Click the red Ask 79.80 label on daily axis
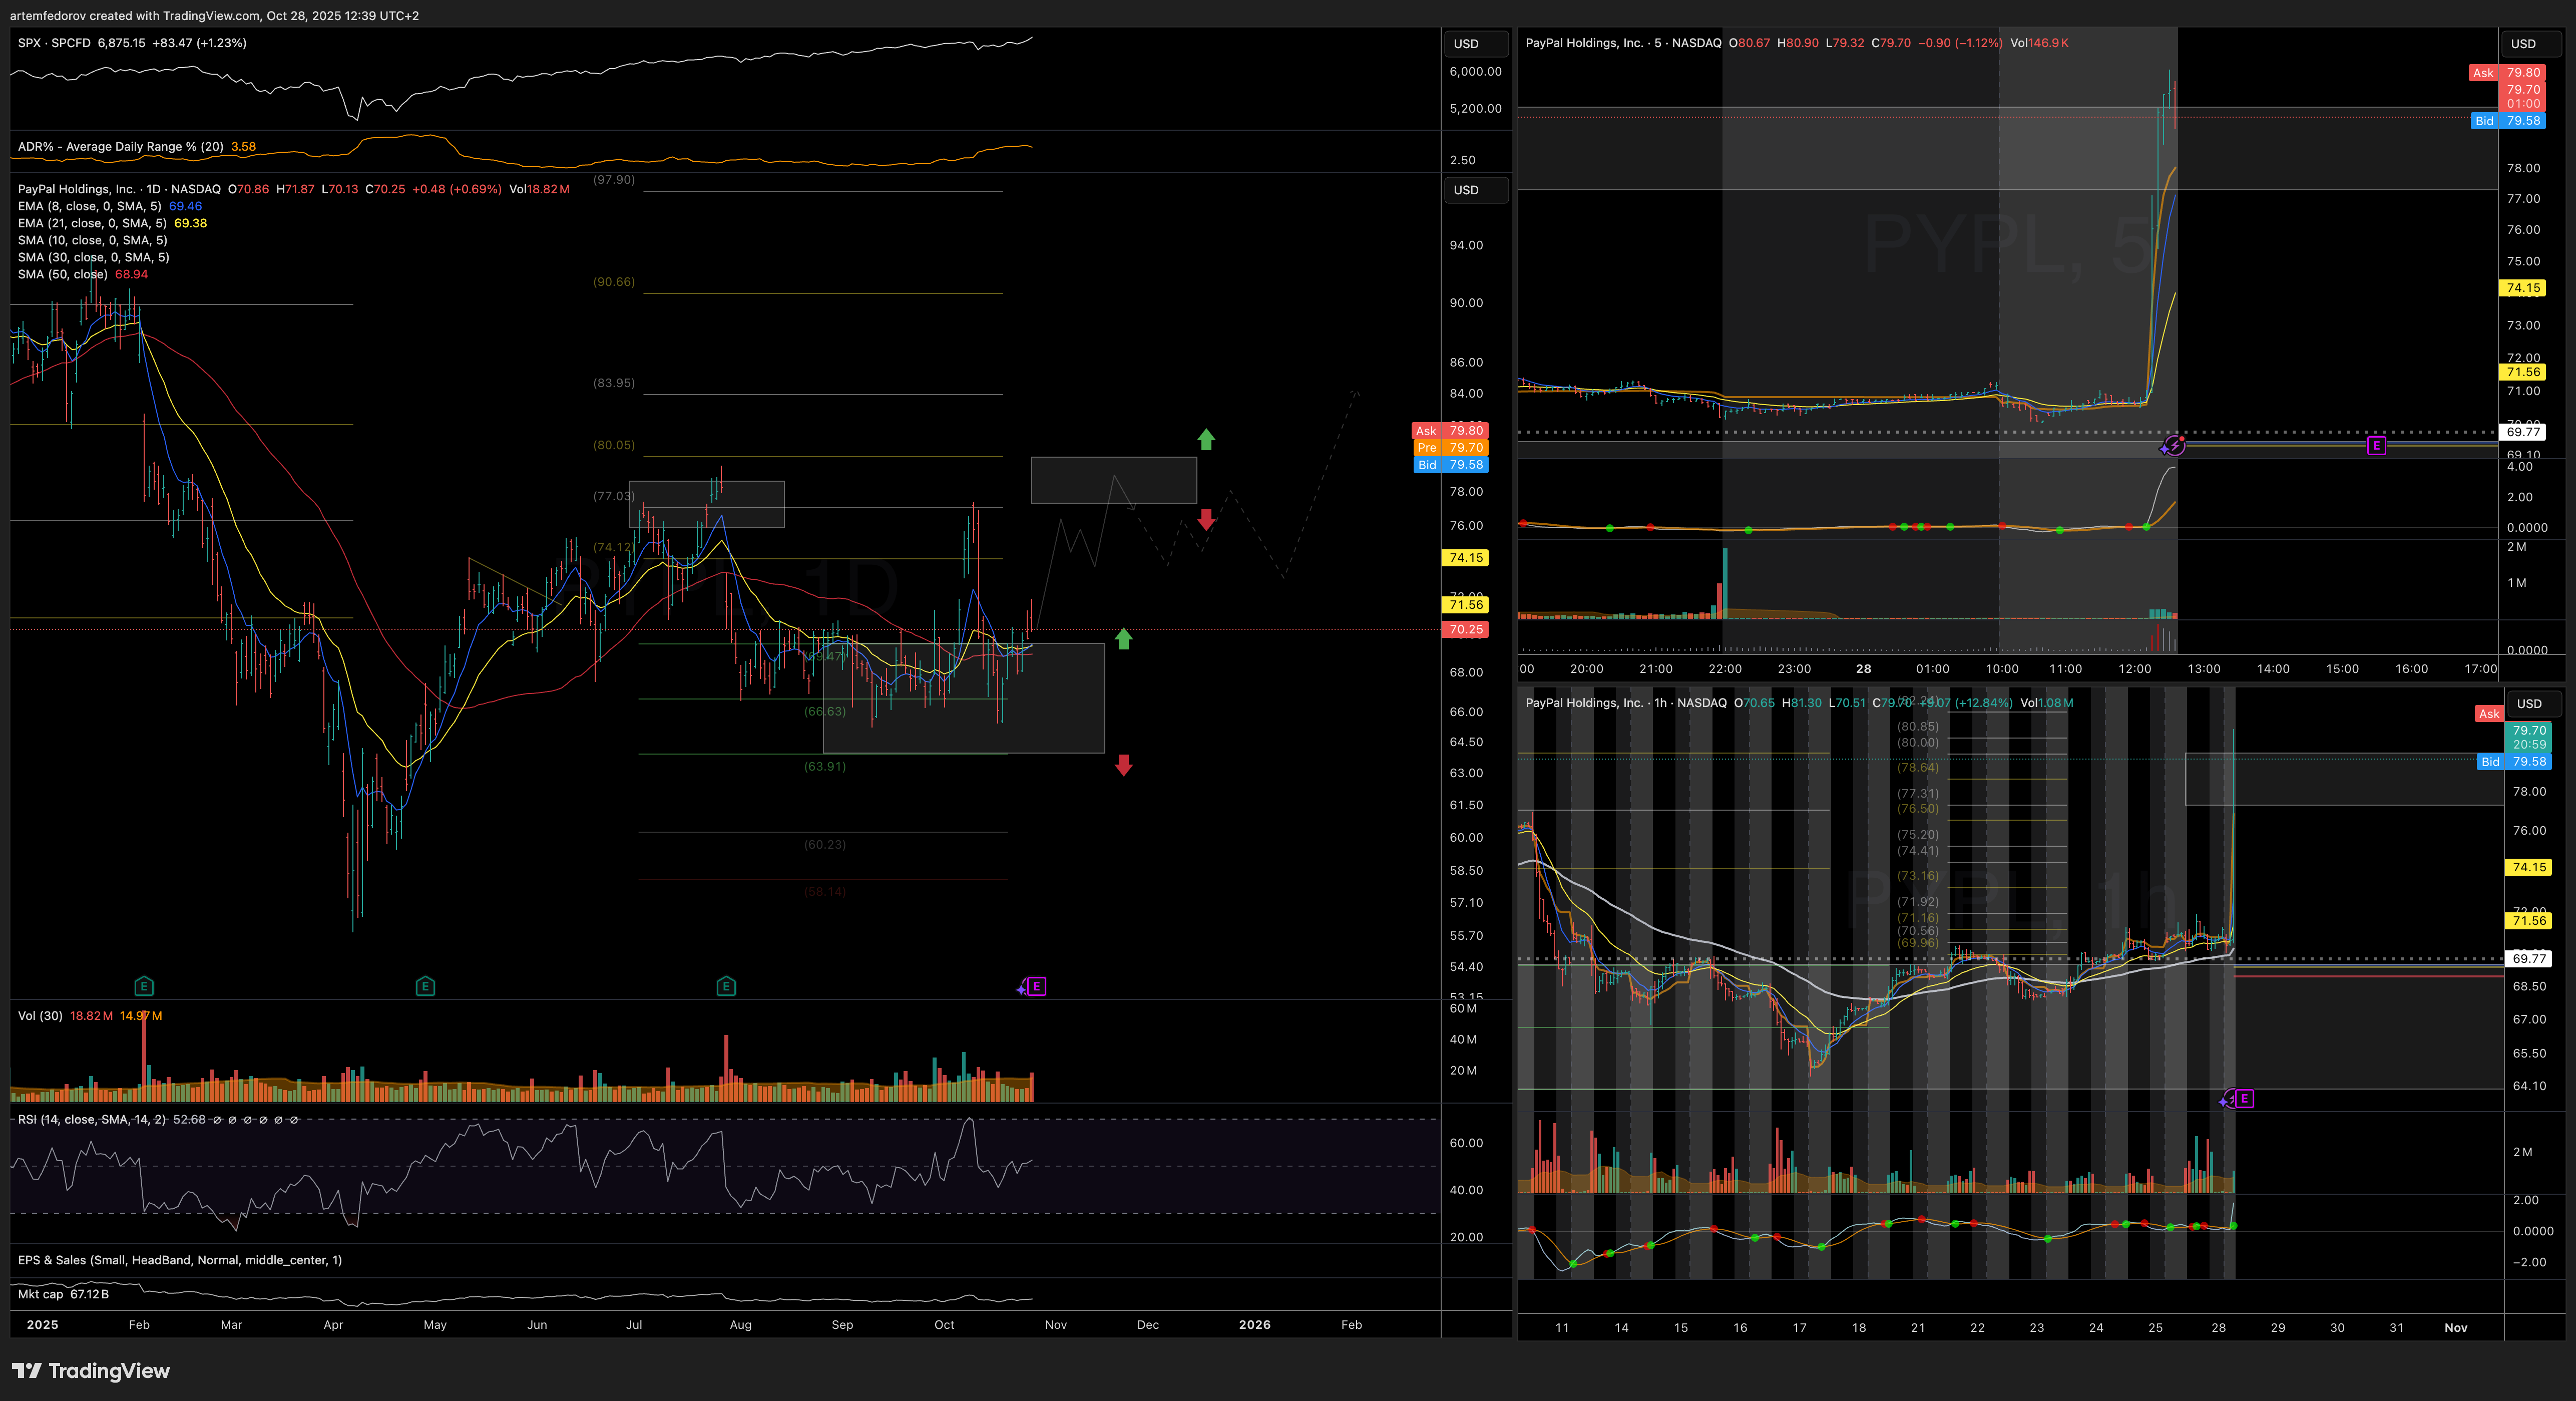This screenshot has width=2576, height=1401. coord(1450,430)
